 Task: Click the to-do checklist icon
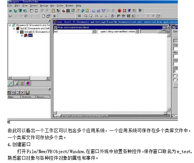pyautogui.click(x=87, y=11)
